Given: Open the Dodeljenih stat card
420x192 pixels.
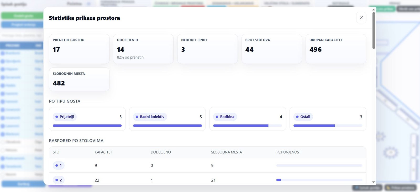Looking at the screenshot, I should pyautogui.click(x=143, y=49).
